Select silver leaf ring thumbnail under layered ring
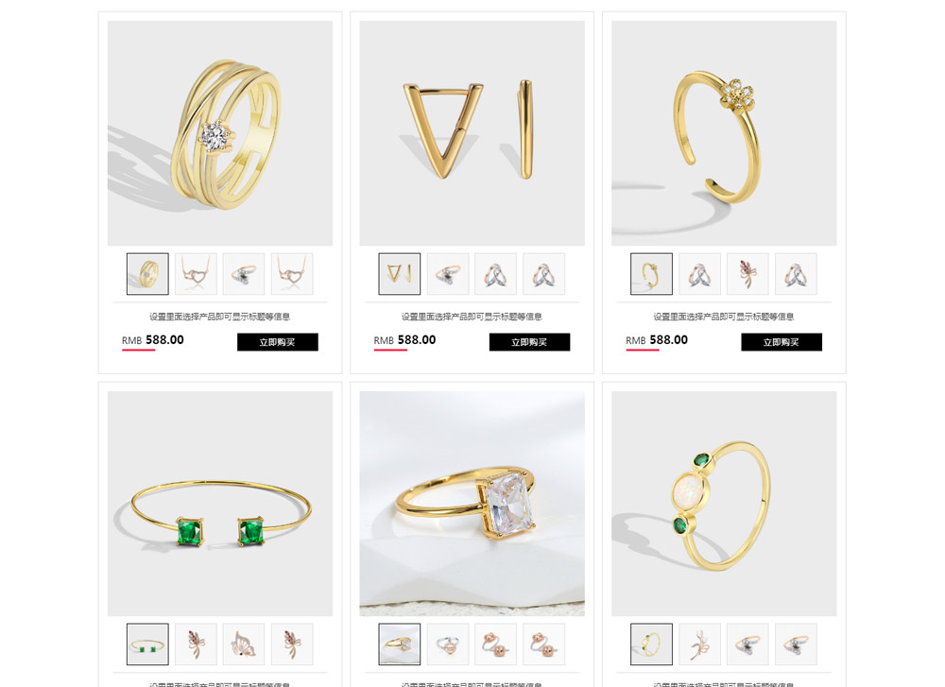This screenshot has height=687, width=945. pyautogui.click(x=244, y=274)
